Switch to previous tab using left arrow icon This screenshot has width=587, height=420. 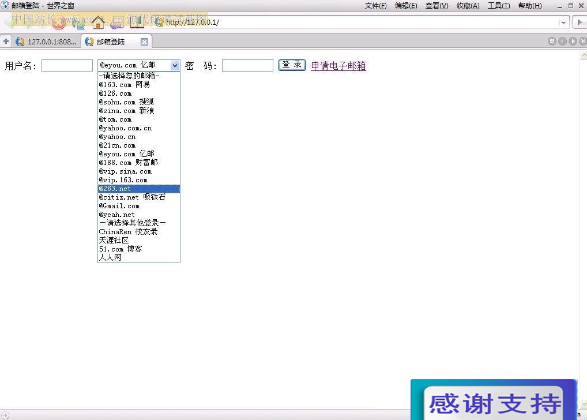[x=562, y=41]
